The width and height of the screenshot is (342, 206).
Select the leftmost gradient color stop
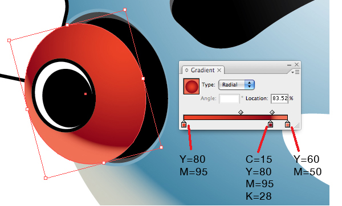coord(184,124)
